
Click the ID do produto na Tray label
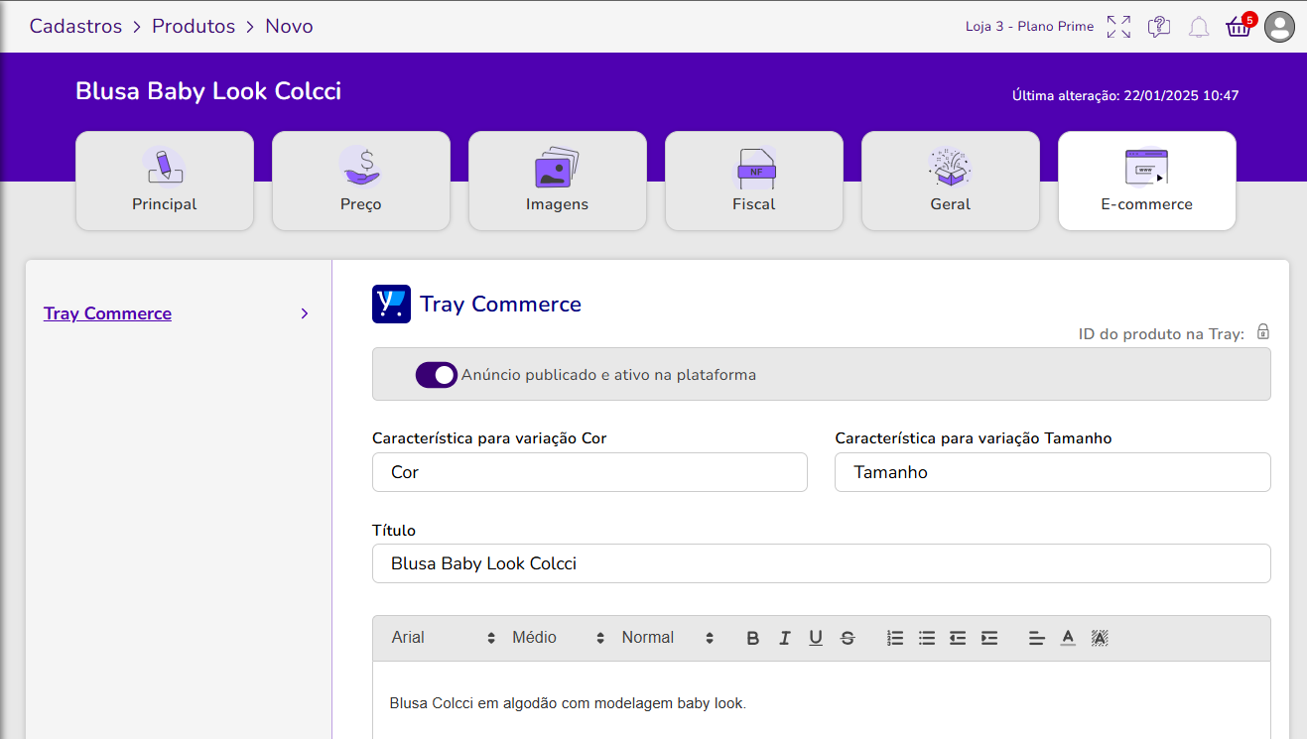pos(1161,334)
